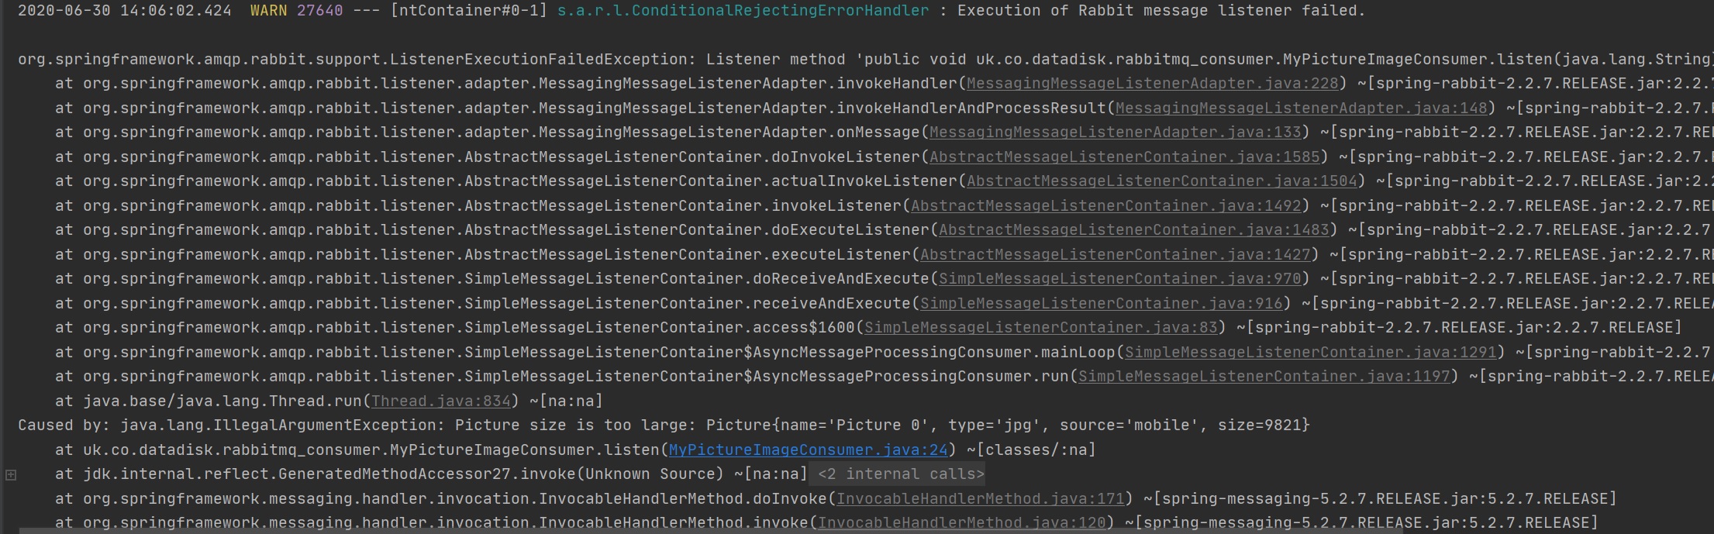Viewport: 1714px width, 534px height.
Task: Click the horizontal scrollbar at the bottom
Action: (x=698, y=531)
